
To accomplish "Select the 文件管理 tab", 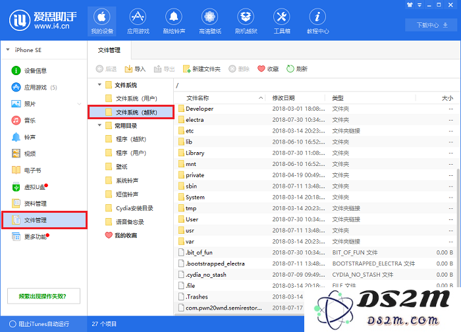I will point(109,50).
